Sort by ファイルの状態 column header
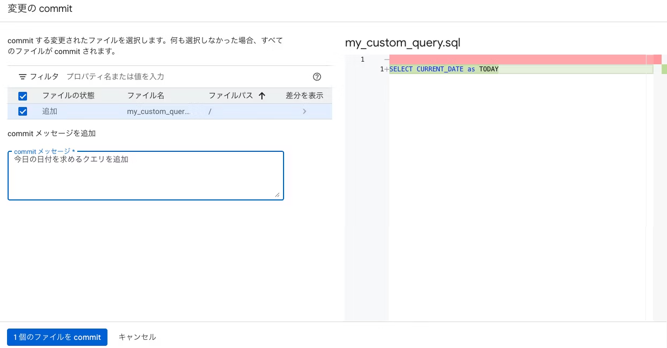This screenshot has height=348, width=667. 69,96
